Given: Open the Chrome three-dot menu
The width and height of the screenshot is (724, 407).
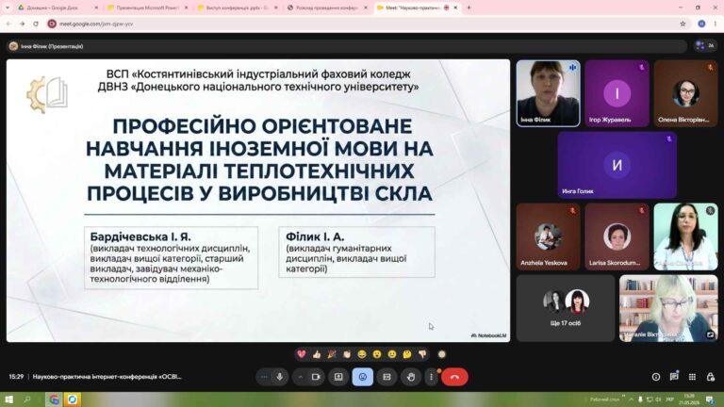Looking at the screenshot, I should tap(716, 24).
